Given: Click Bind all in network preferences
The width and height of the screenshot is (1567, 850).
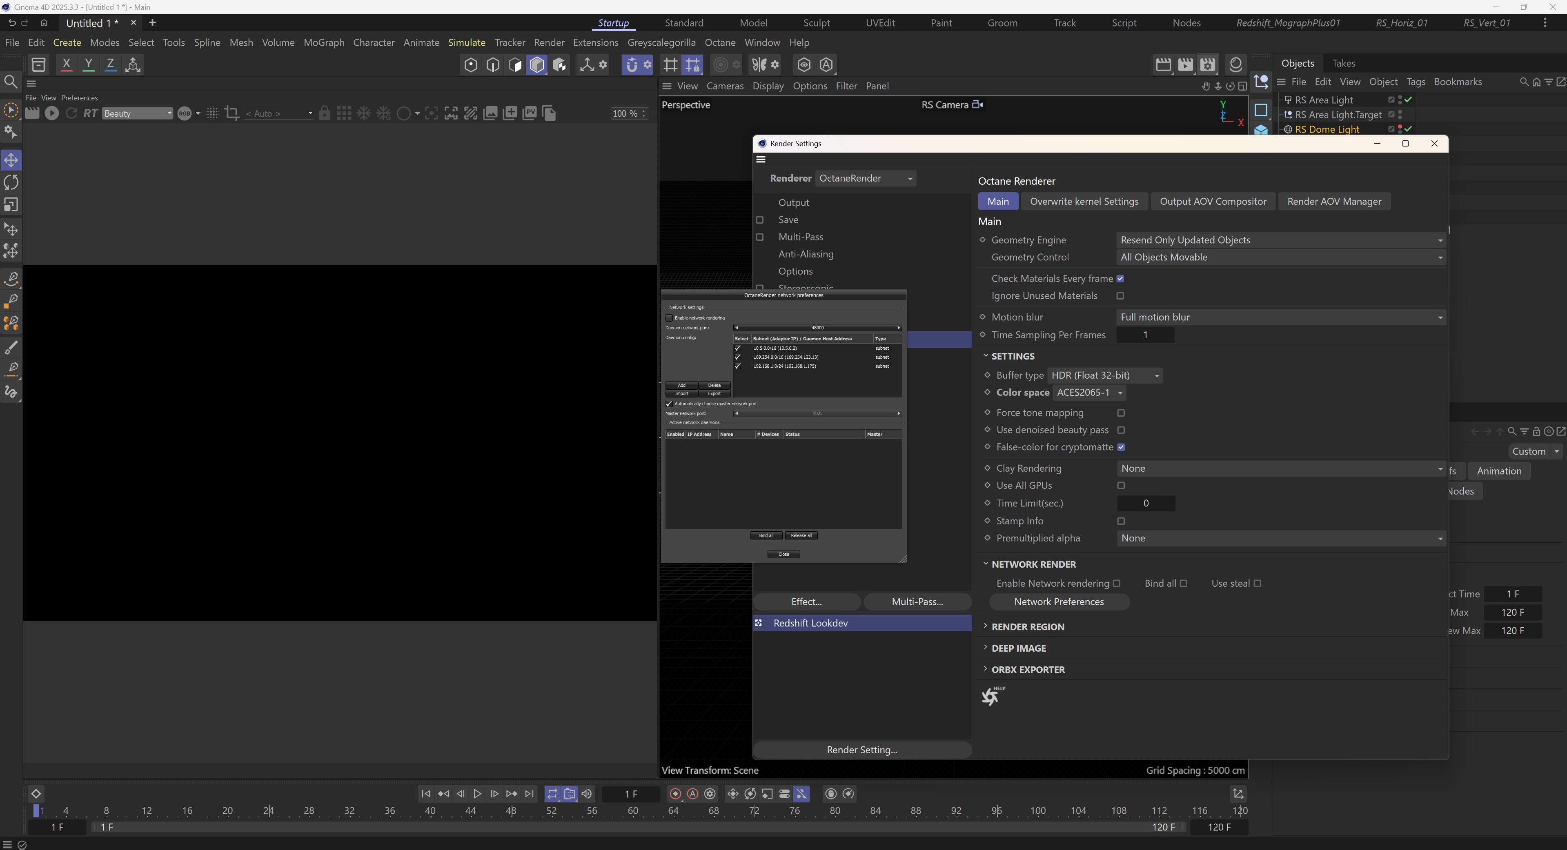Looking at the screenshot, I should (766, 536).
